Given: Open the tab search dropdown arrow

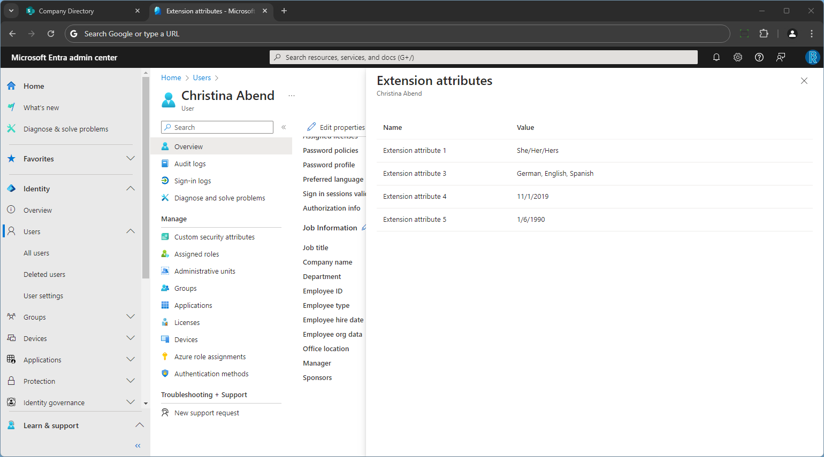Looking at the screenshot, I should click(11, 11).
